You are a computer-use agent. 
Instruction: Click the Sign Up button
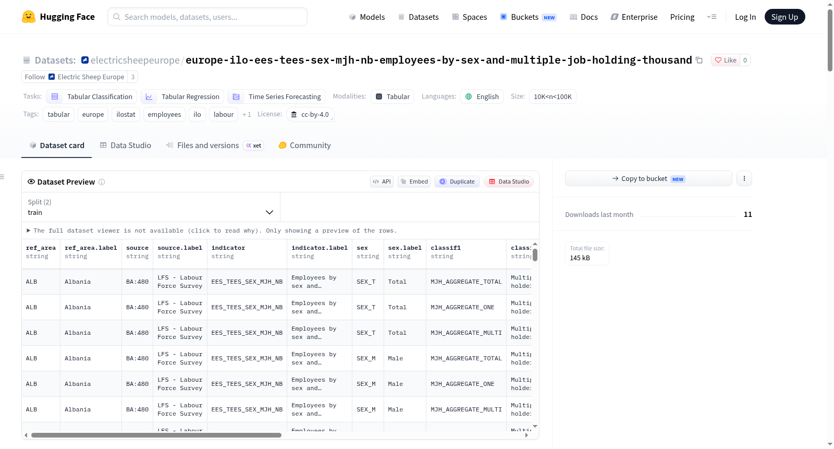(x=784, y=17)
